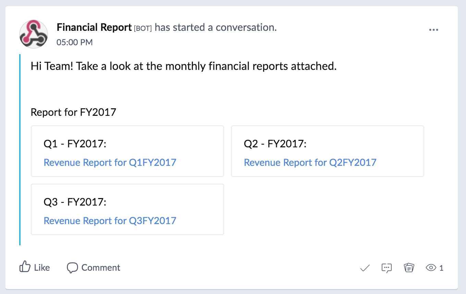
Task: Mark the post with the checkmark icon
Action: [x=365, y=268]
